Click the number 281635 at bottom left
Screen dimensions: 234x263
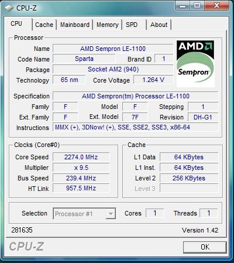coord(22,230)
